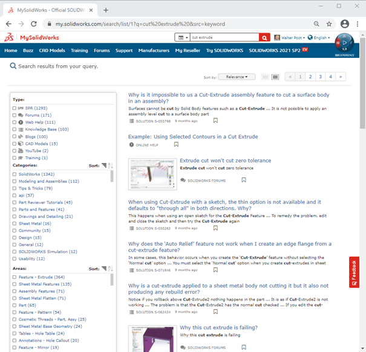
Task: Bookmark page with the star icon
Action: point(329,24)
